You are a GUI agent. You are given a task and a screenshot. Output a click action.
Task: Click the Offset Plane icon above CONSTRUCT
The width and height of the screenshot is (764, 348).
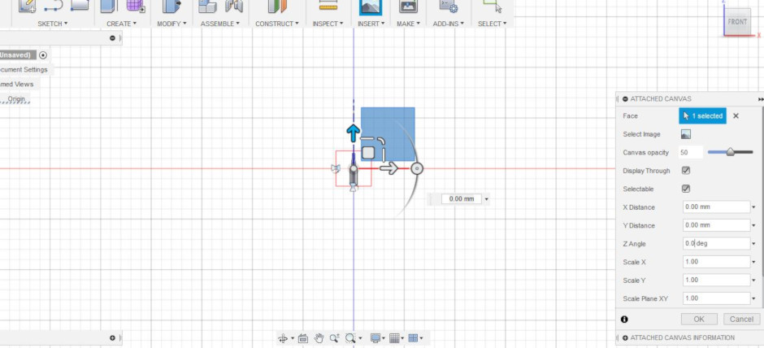[x=277, y=7]
